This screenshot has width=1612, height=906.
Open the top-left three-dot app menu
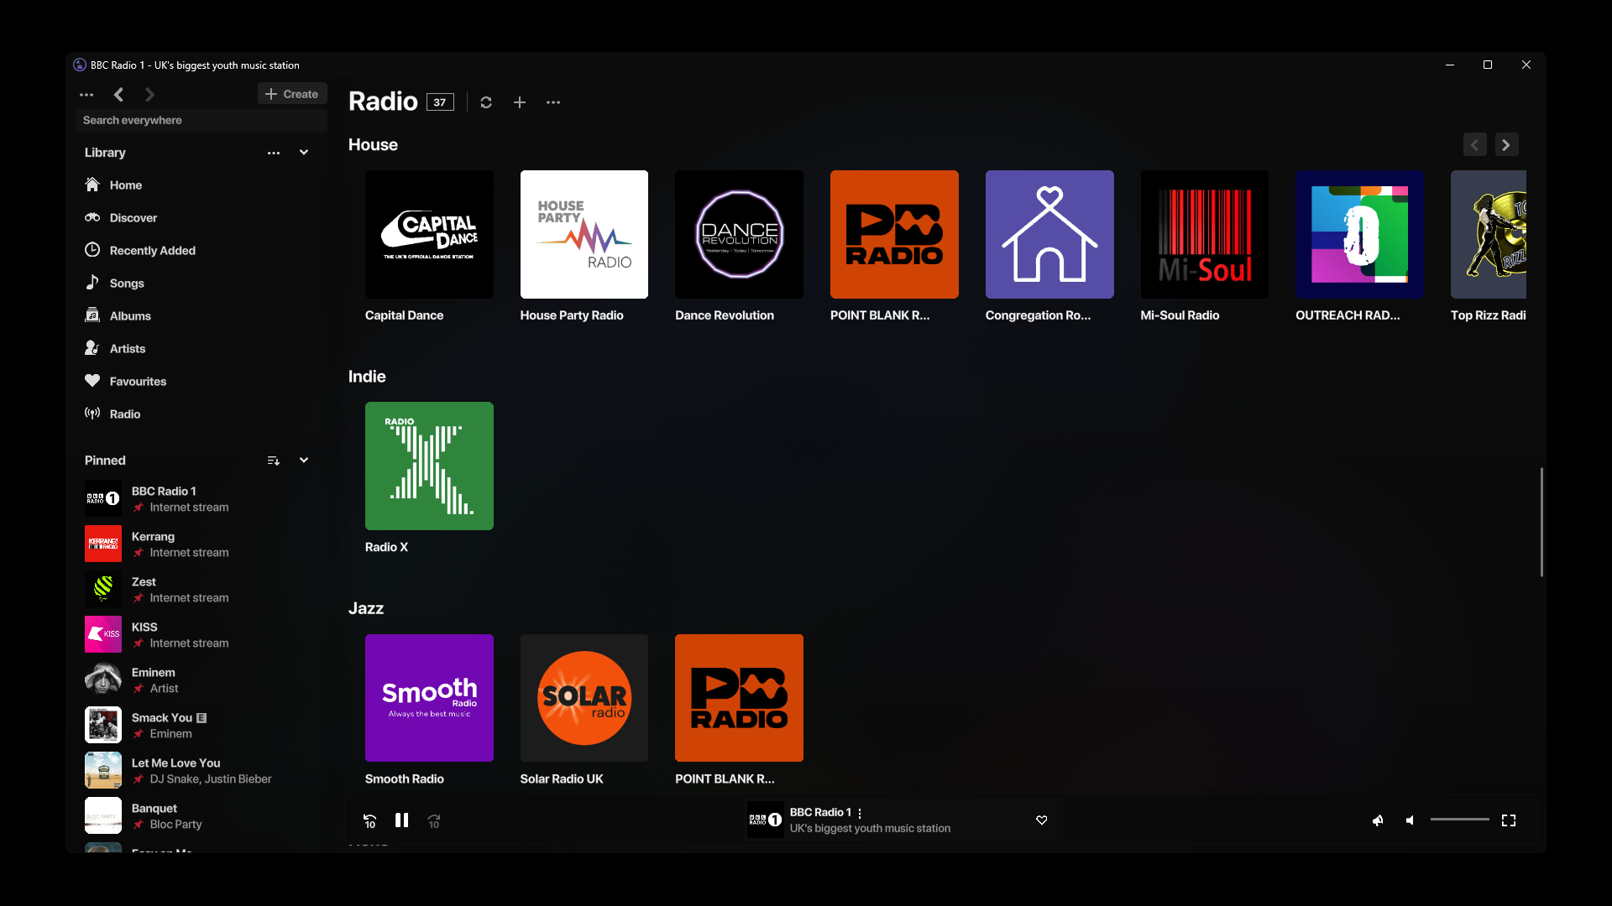click(x=86, y=95)
